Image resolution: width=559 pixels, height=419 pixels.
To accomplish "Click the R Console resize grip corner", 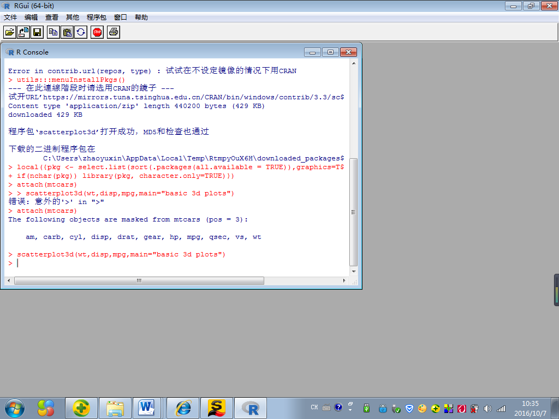I will (x=354, y=282).
